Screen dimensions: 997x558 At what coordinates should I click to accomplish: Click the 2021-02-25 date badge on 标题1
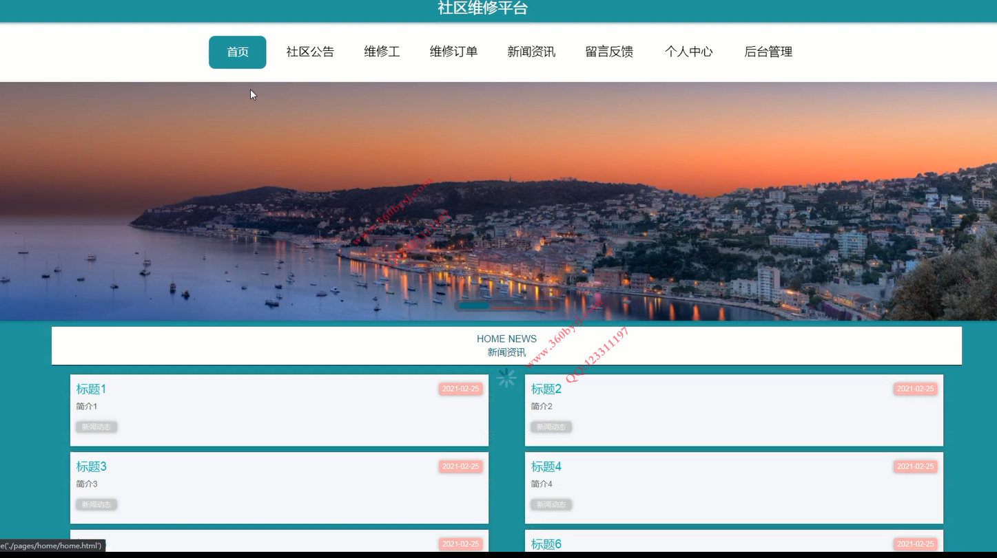(x=460, y=389)
